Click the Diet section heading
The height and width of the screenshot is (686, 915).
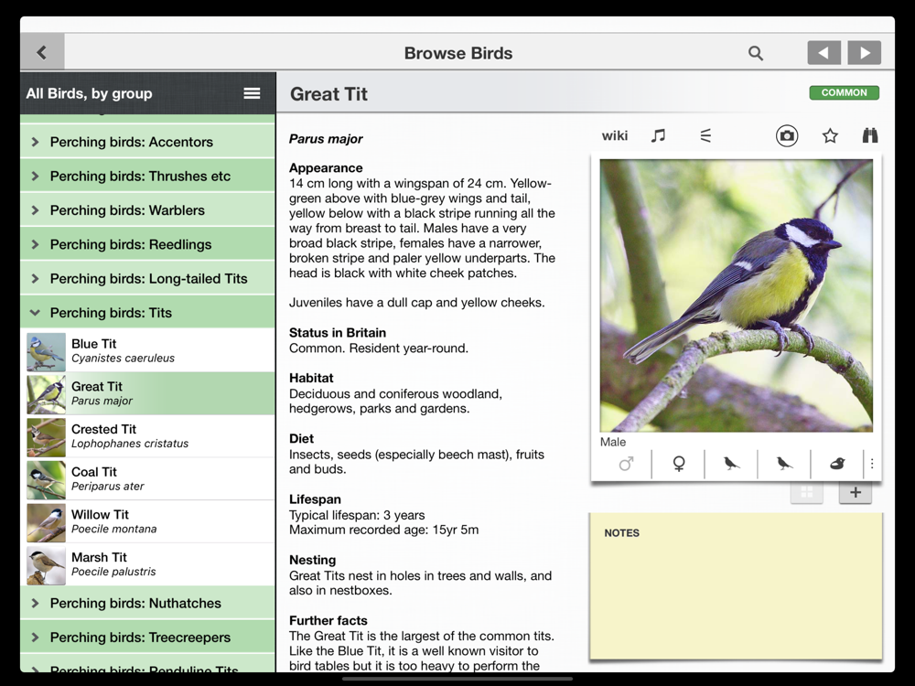(301, 439)
